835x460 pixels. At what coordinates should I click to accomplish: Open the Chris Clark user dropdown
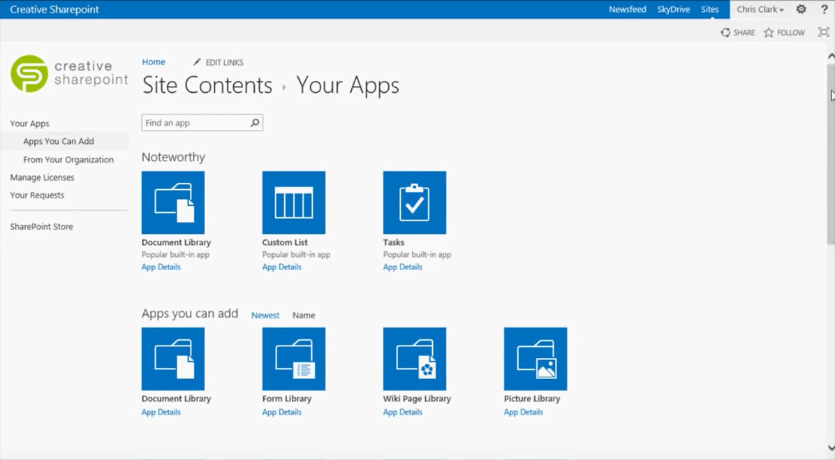click(760, 9)
